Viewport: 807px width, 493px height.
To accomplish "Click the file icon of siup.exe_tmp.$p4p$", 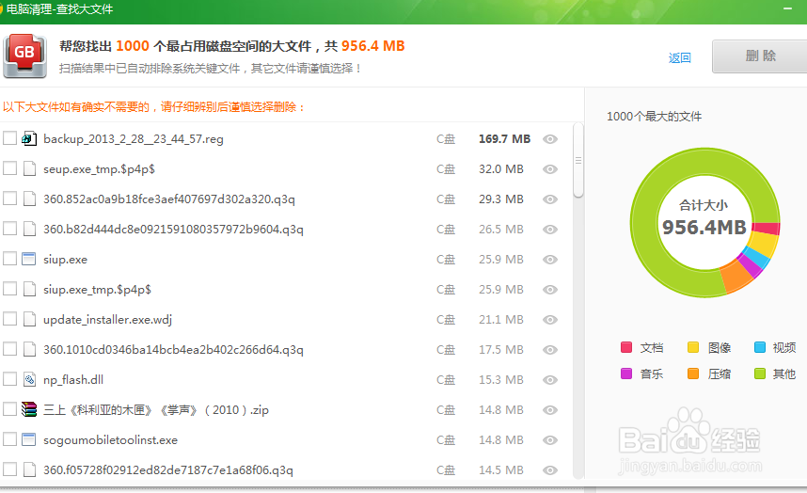I will [x=29, y=289].
